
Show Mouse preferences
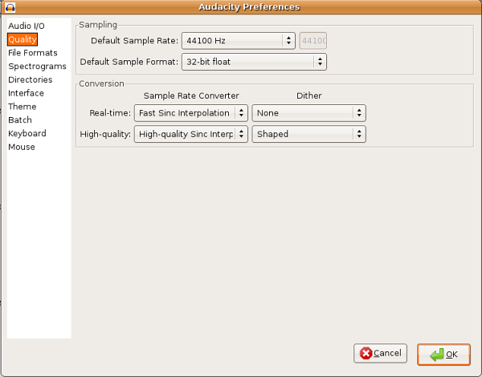(x=22, y=147)
